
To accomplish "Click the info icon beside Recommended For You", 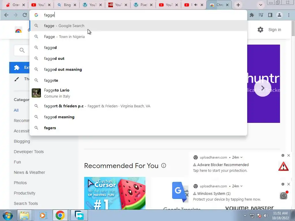I will pyautogui.click(x=164, y=165).
